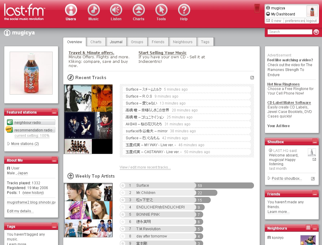This screenshot has height=245, width=322.
Task: Open the Users section icon
Action: 71,10
